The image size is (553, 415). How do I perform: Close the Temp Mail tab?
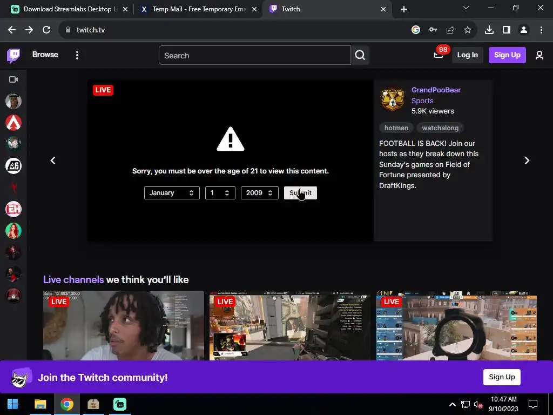click(x=254, y=9)
